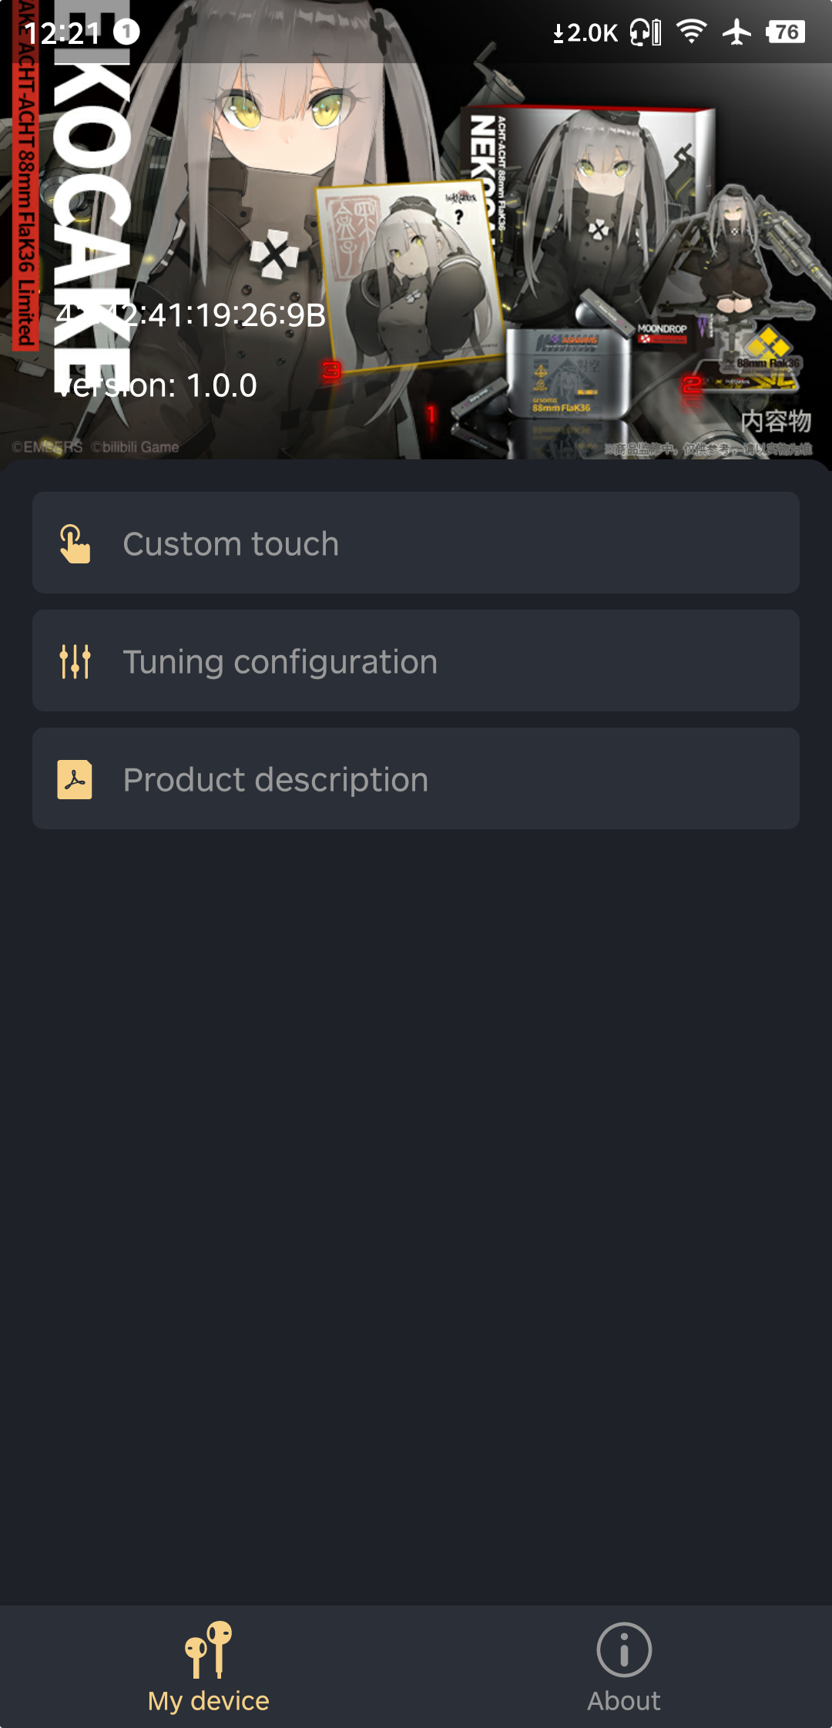832x1728 pixels.
Task: Click the Wi-Fi status icon
Action: pos(691,32)
